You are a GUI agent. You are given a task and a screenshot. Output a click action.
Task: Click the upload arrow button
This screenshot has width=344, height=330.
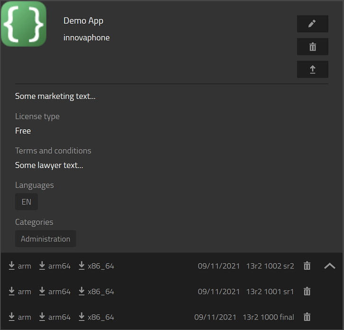click(312, 69)
